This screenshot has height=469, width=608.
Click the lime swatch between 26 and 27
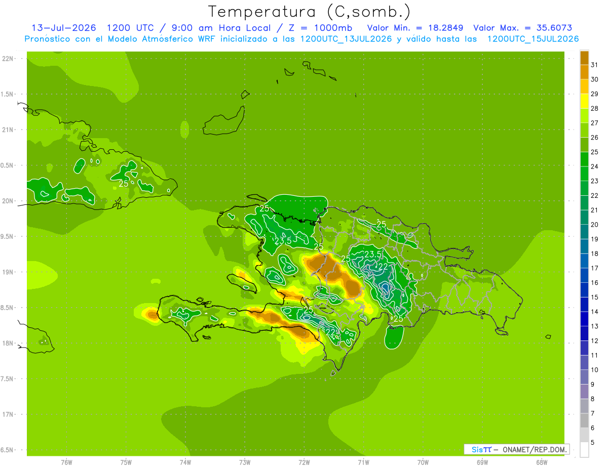tap(584, 130)
